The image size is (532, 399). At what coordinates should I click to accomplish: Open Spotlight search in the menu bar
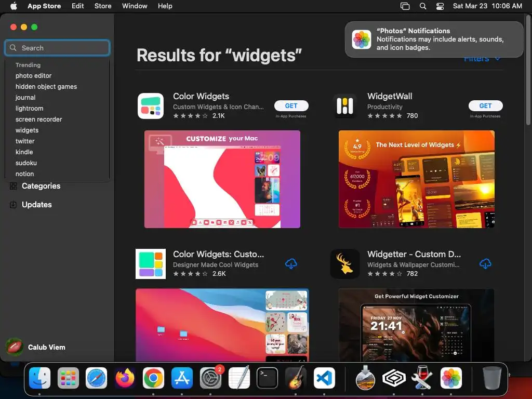click(423, 6)
